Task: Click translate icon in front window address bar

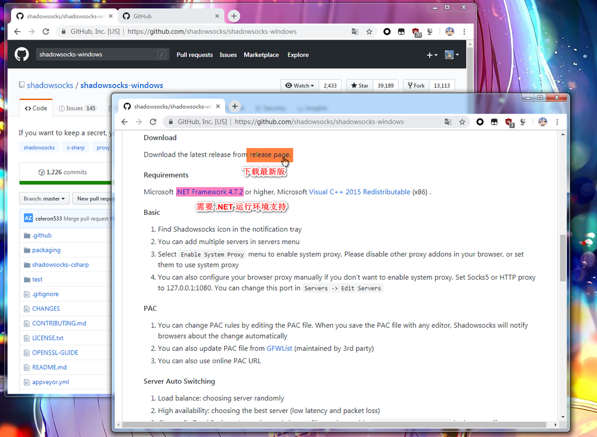Action: [x=448, y=122]
